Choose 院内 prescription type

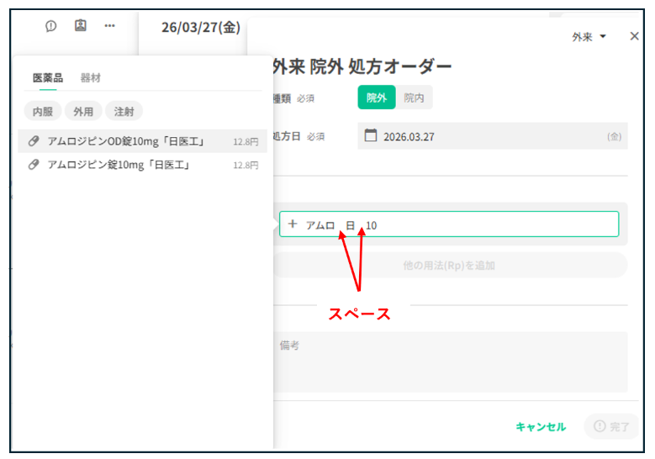pos(414,98)
